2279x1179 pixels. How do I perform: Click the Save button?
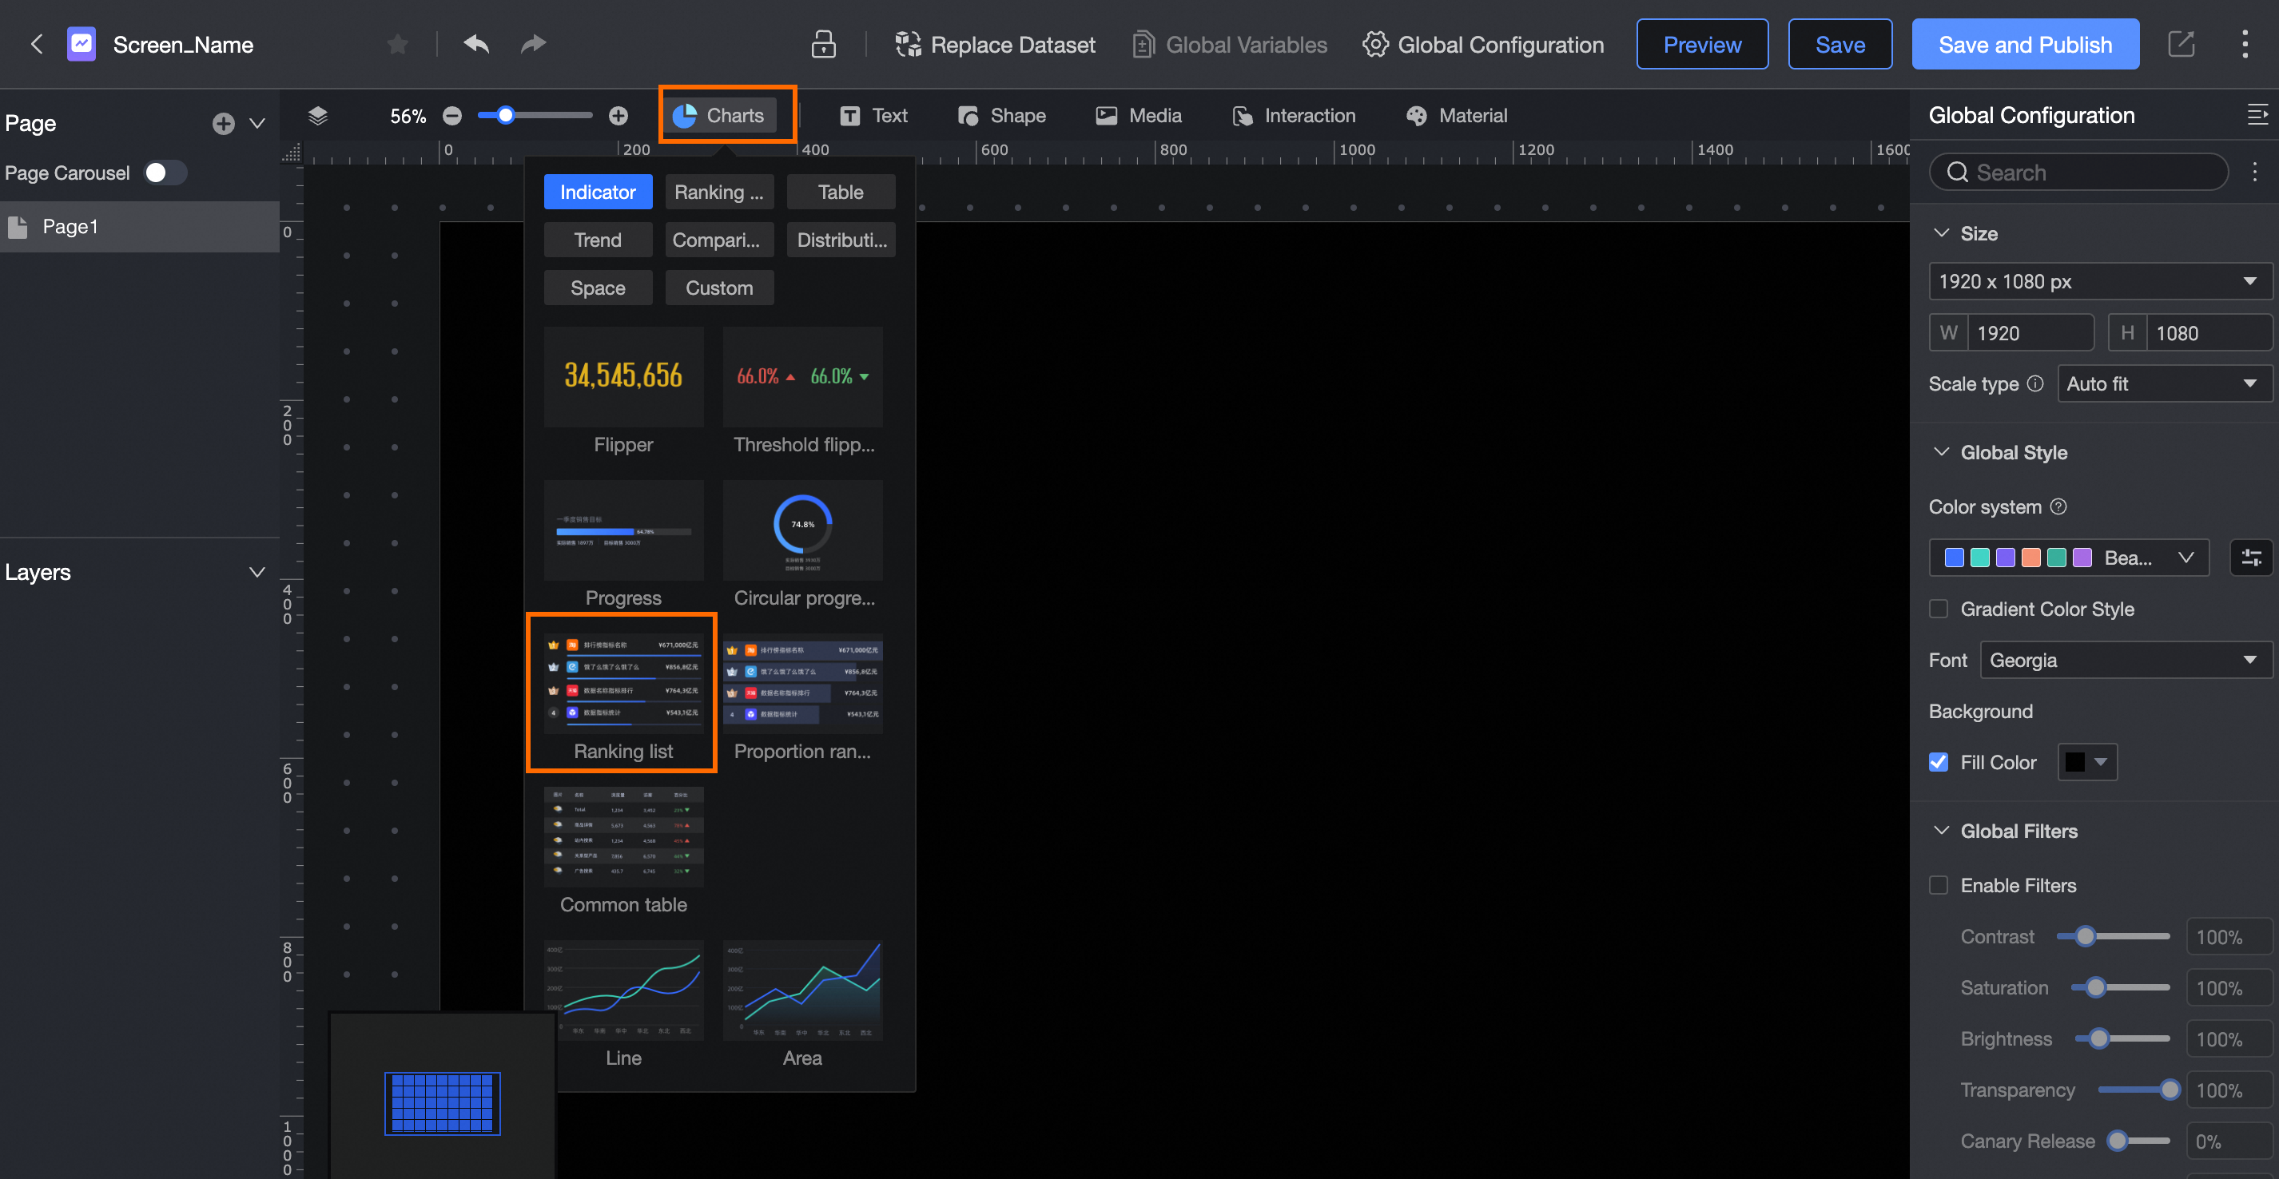(x=1840, y=44)
